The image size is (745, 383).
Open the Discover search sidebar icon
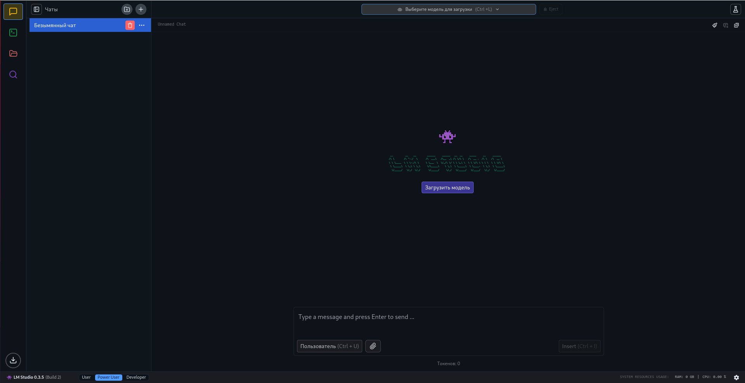click(x=13, y=75)
